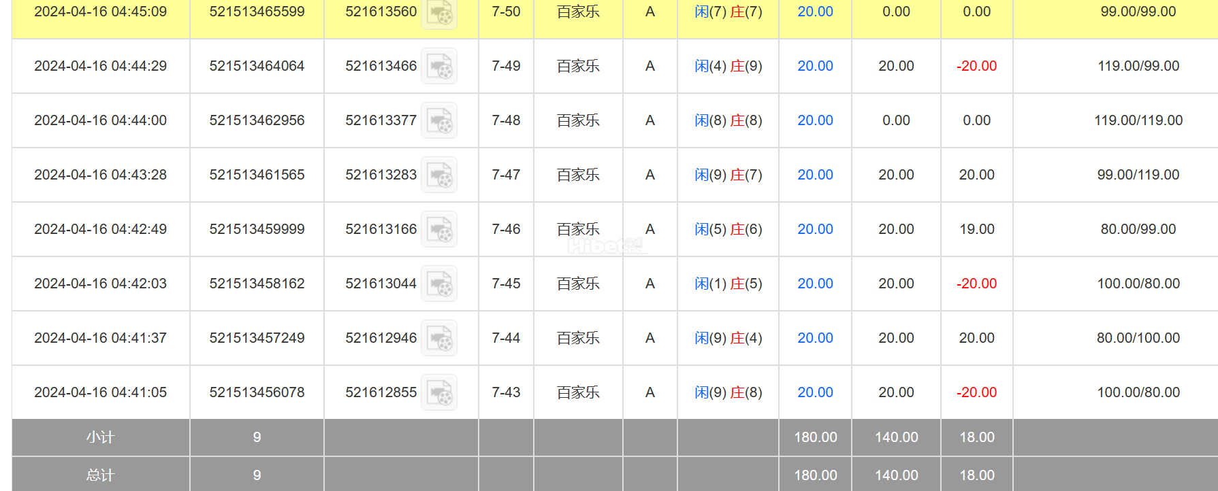The height and width of the screenshot is (491, 1218).
Task: Select order number 521513457249
Action: 257,338
